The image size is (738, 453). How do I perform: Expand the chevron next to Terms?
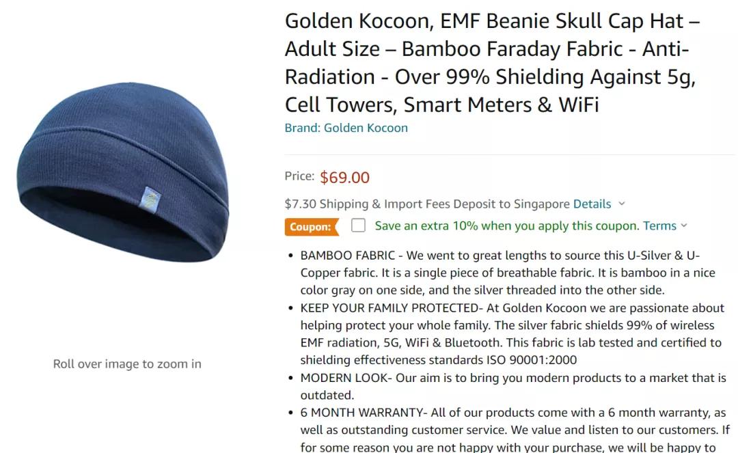pyautogui.click(x=684, y=225)
